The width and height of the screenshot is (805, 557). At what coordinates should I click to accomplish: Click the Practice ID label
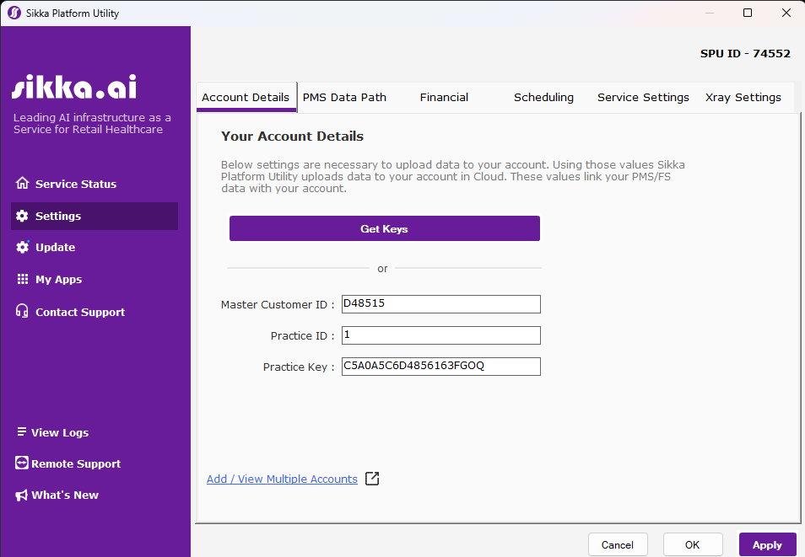tap(302, 335)
